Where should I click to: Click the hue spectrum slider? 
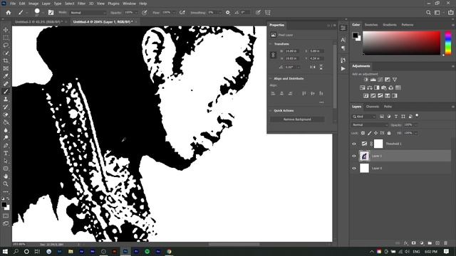tap(448, 43)
